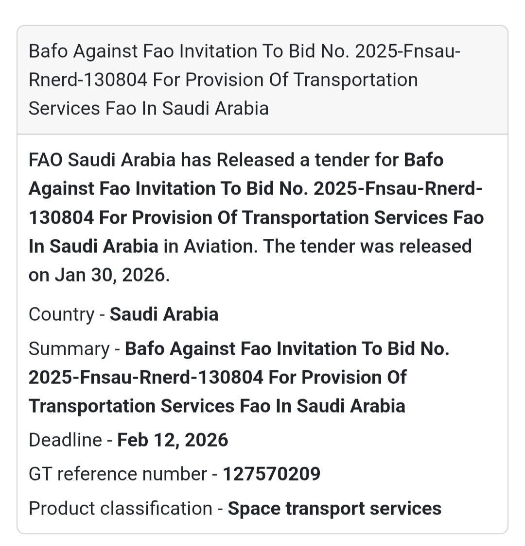Click "Transportation Services Fao In Saudi Arabia" summary line
The image size is (525, 546).
coord(217,406)
